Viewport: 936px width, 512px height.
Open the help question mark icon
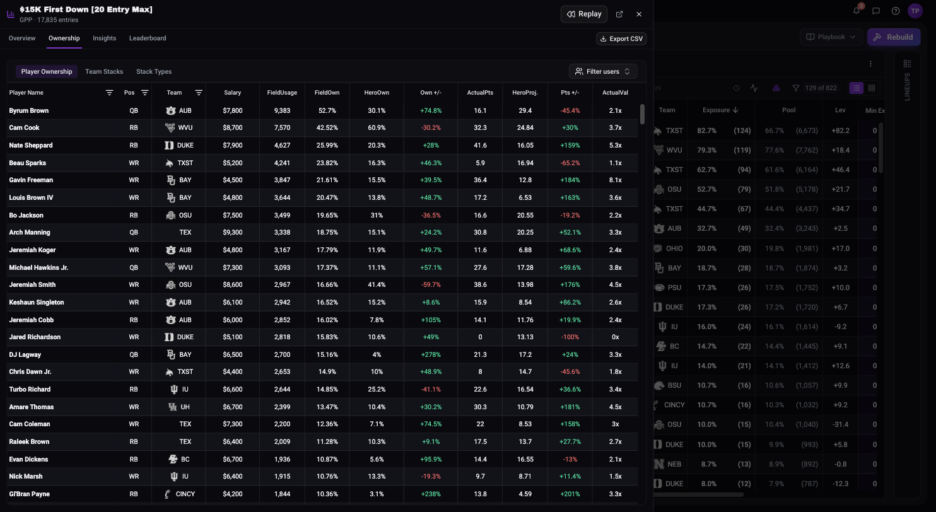[x=896, y=11]
